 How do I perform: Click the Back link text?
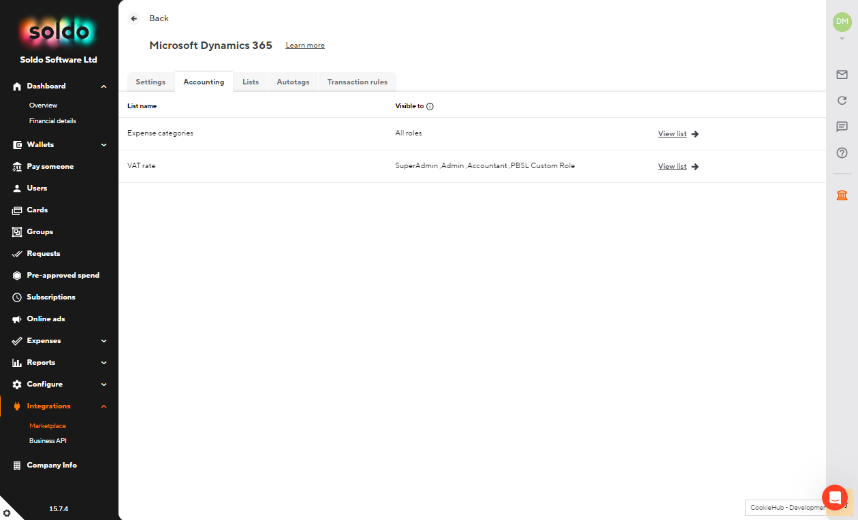click(159, 18)
